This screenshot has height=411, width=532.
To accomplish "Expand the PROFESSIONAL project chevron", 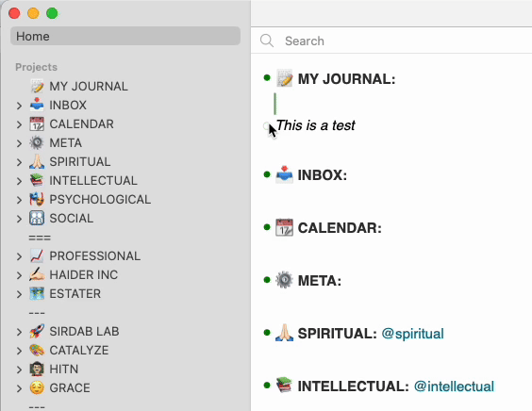I will pos(20,256).
